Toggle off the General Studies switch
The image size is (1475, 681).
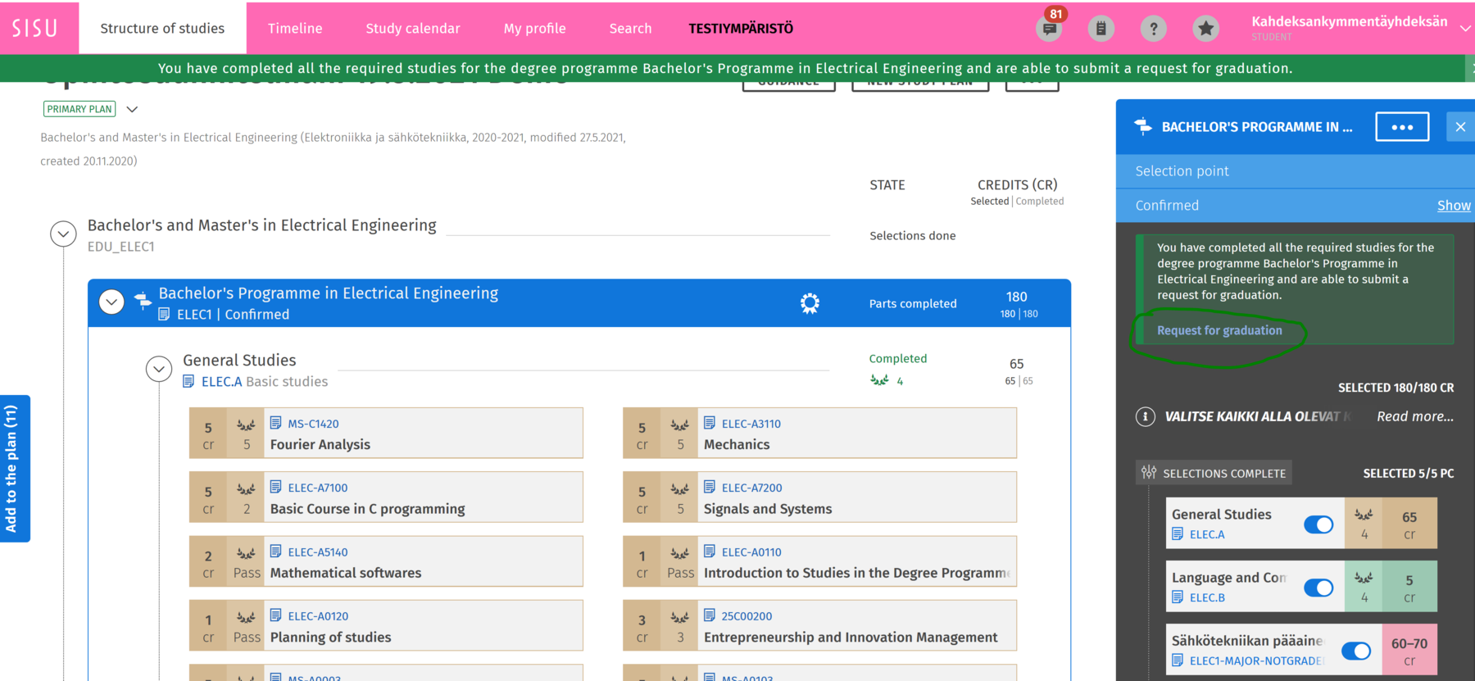coord(1318,524)
